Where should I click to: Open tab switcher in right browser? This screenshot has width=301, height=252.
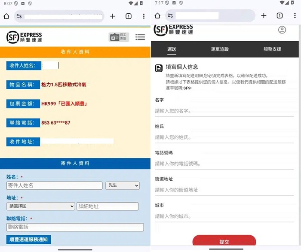coord(279,15)
